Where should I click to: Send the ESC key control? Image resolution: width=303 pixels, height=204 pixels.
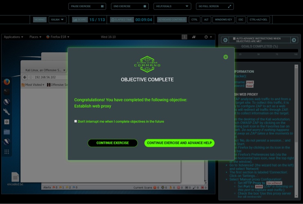241,20
